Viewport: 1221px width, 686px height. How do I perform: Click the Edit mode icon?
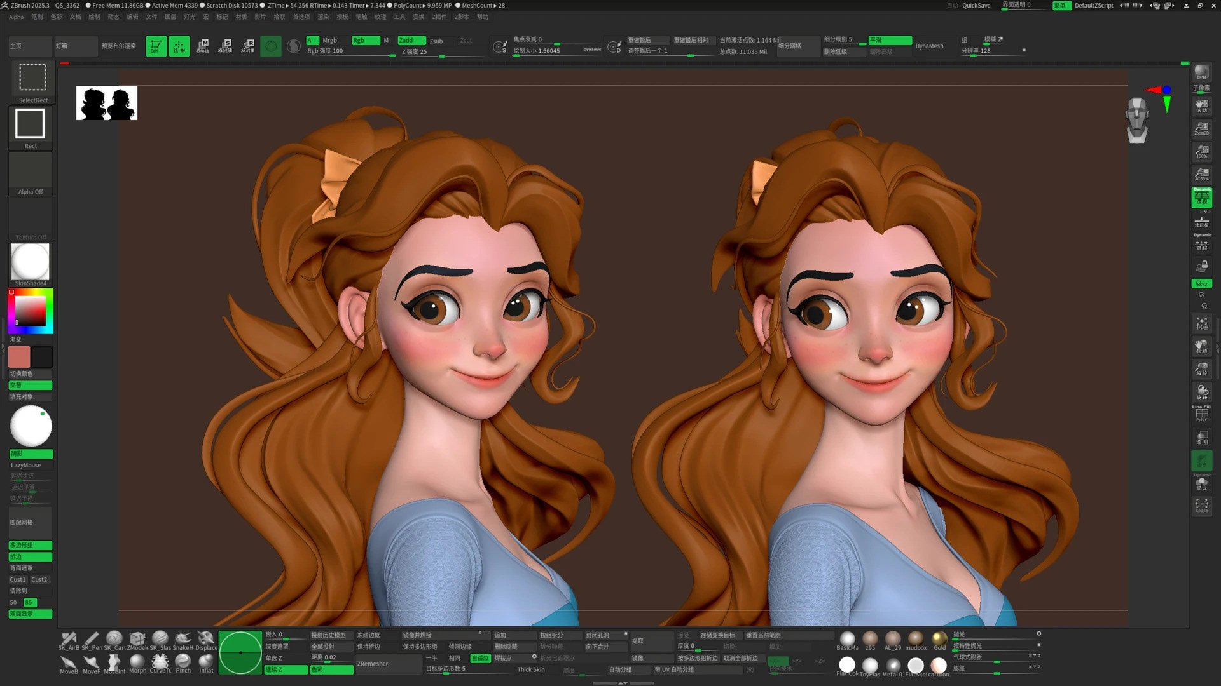tap(156, 46)
